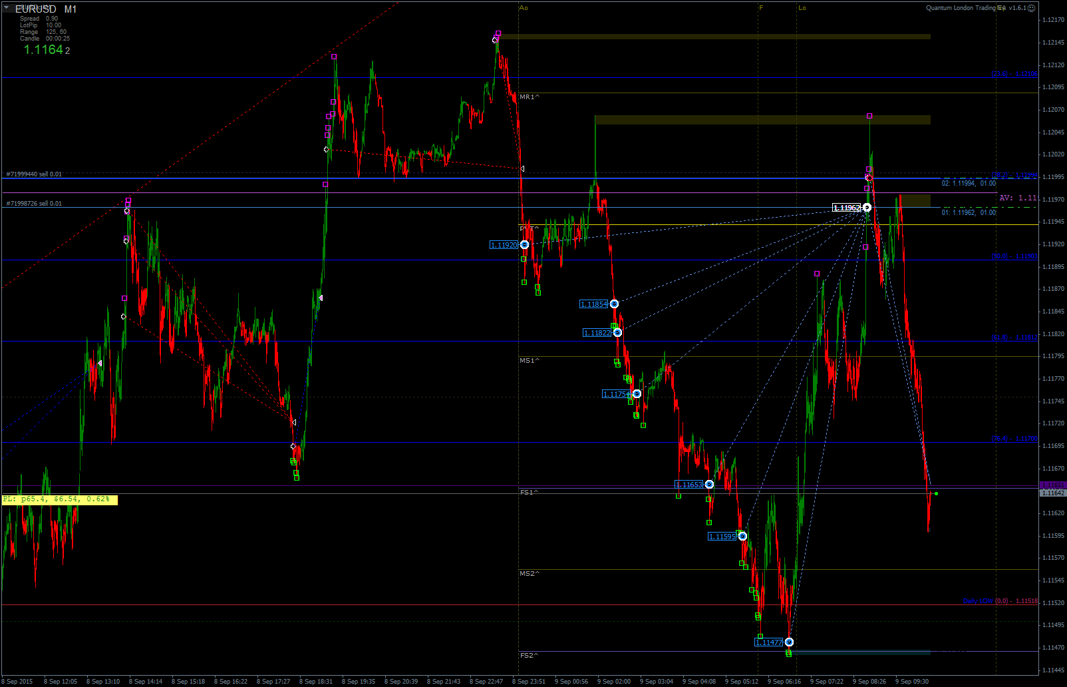Click the yellow PL profit label
This screenshot has height=687, width=1067.
(60, 499)
